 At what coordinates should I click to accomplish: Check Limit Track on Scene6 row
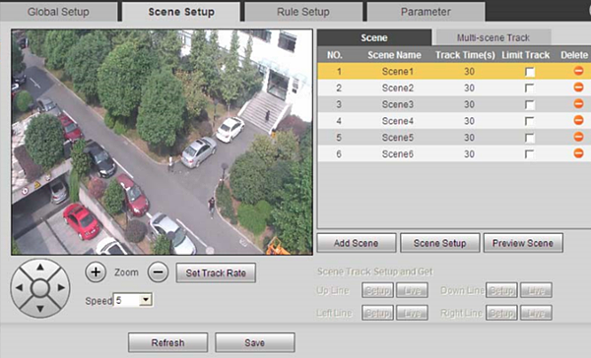[x=530, y=154]
